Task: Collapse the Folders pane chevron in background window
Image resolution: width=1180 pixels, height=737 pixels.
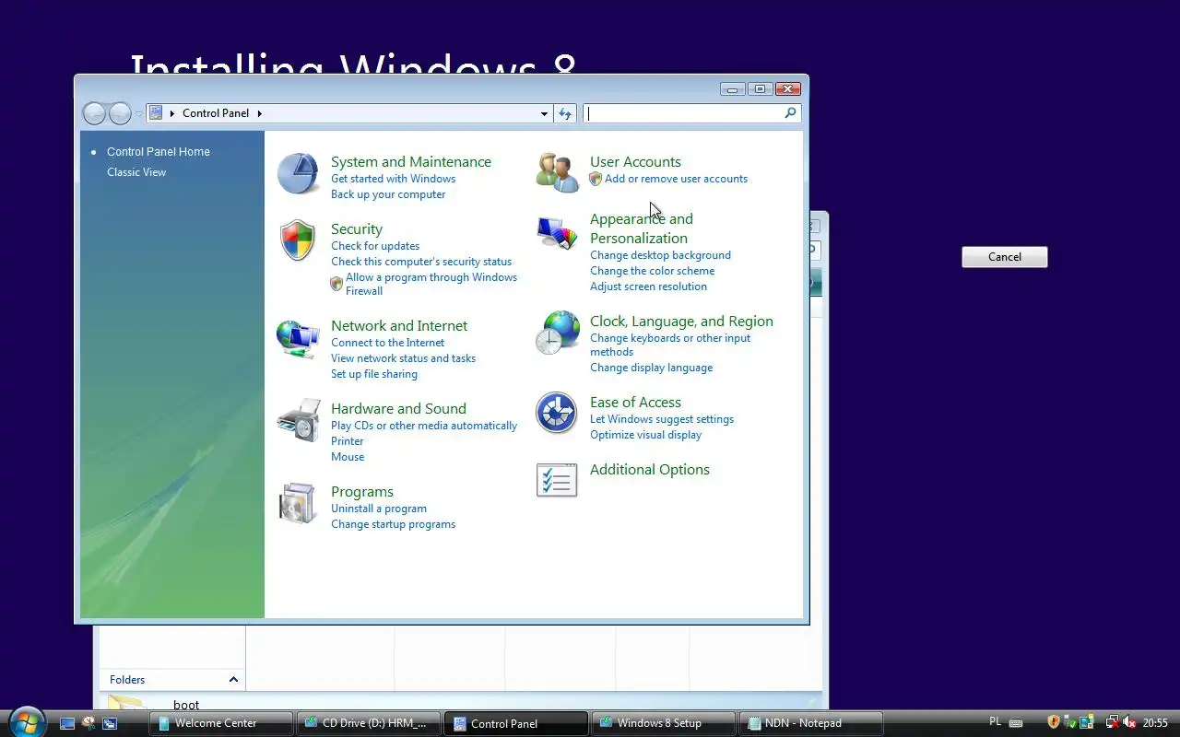Action: pyautogui.click(x=233, y=680)
